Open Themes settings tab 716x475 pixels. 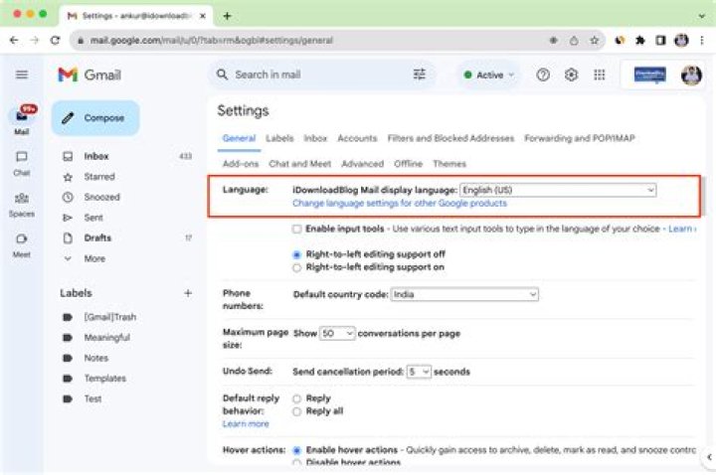pos(449,164)
